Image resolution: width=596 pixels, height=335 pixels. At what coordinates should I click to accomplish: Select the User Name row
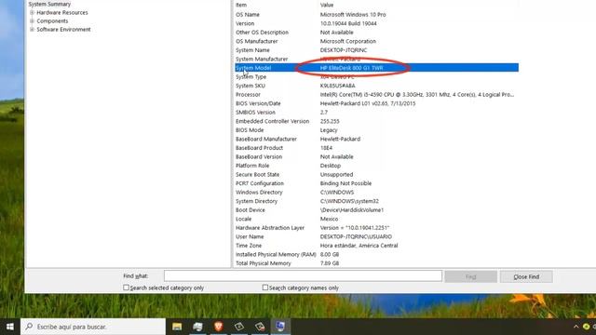coord(376,236)
